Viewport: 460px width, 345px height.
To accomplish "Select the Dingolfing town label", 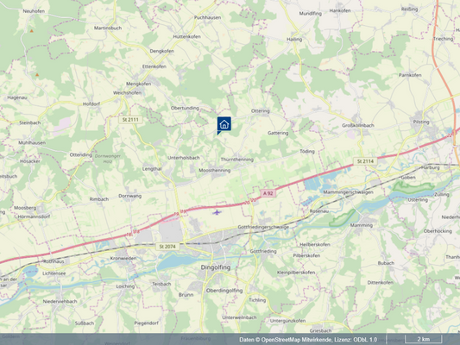I will [216, 267].
